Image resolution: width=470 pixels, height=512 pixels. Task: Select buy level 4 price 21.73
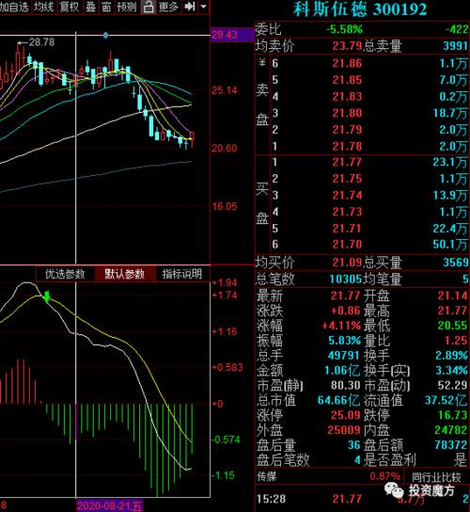point(347,212)
